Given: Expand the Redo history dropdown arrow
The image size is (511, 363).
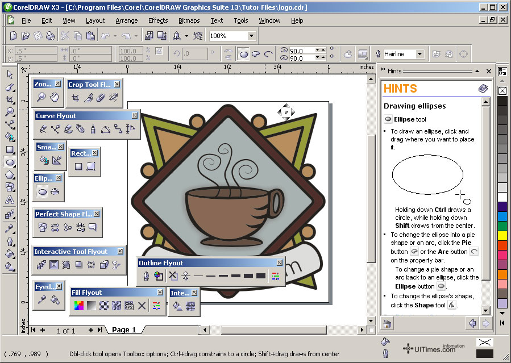Looking at the screenshot, I should (136, 36).
